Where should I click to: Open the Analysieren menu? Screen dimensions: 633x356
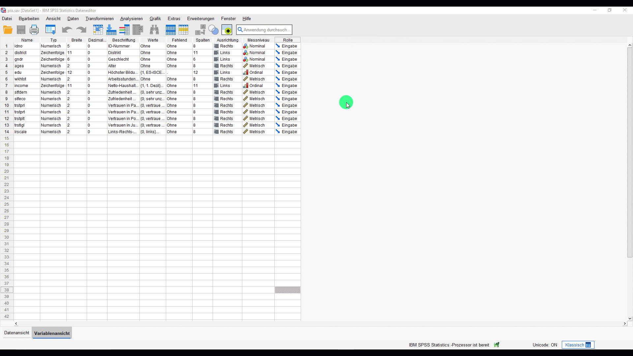pos(131,19)
